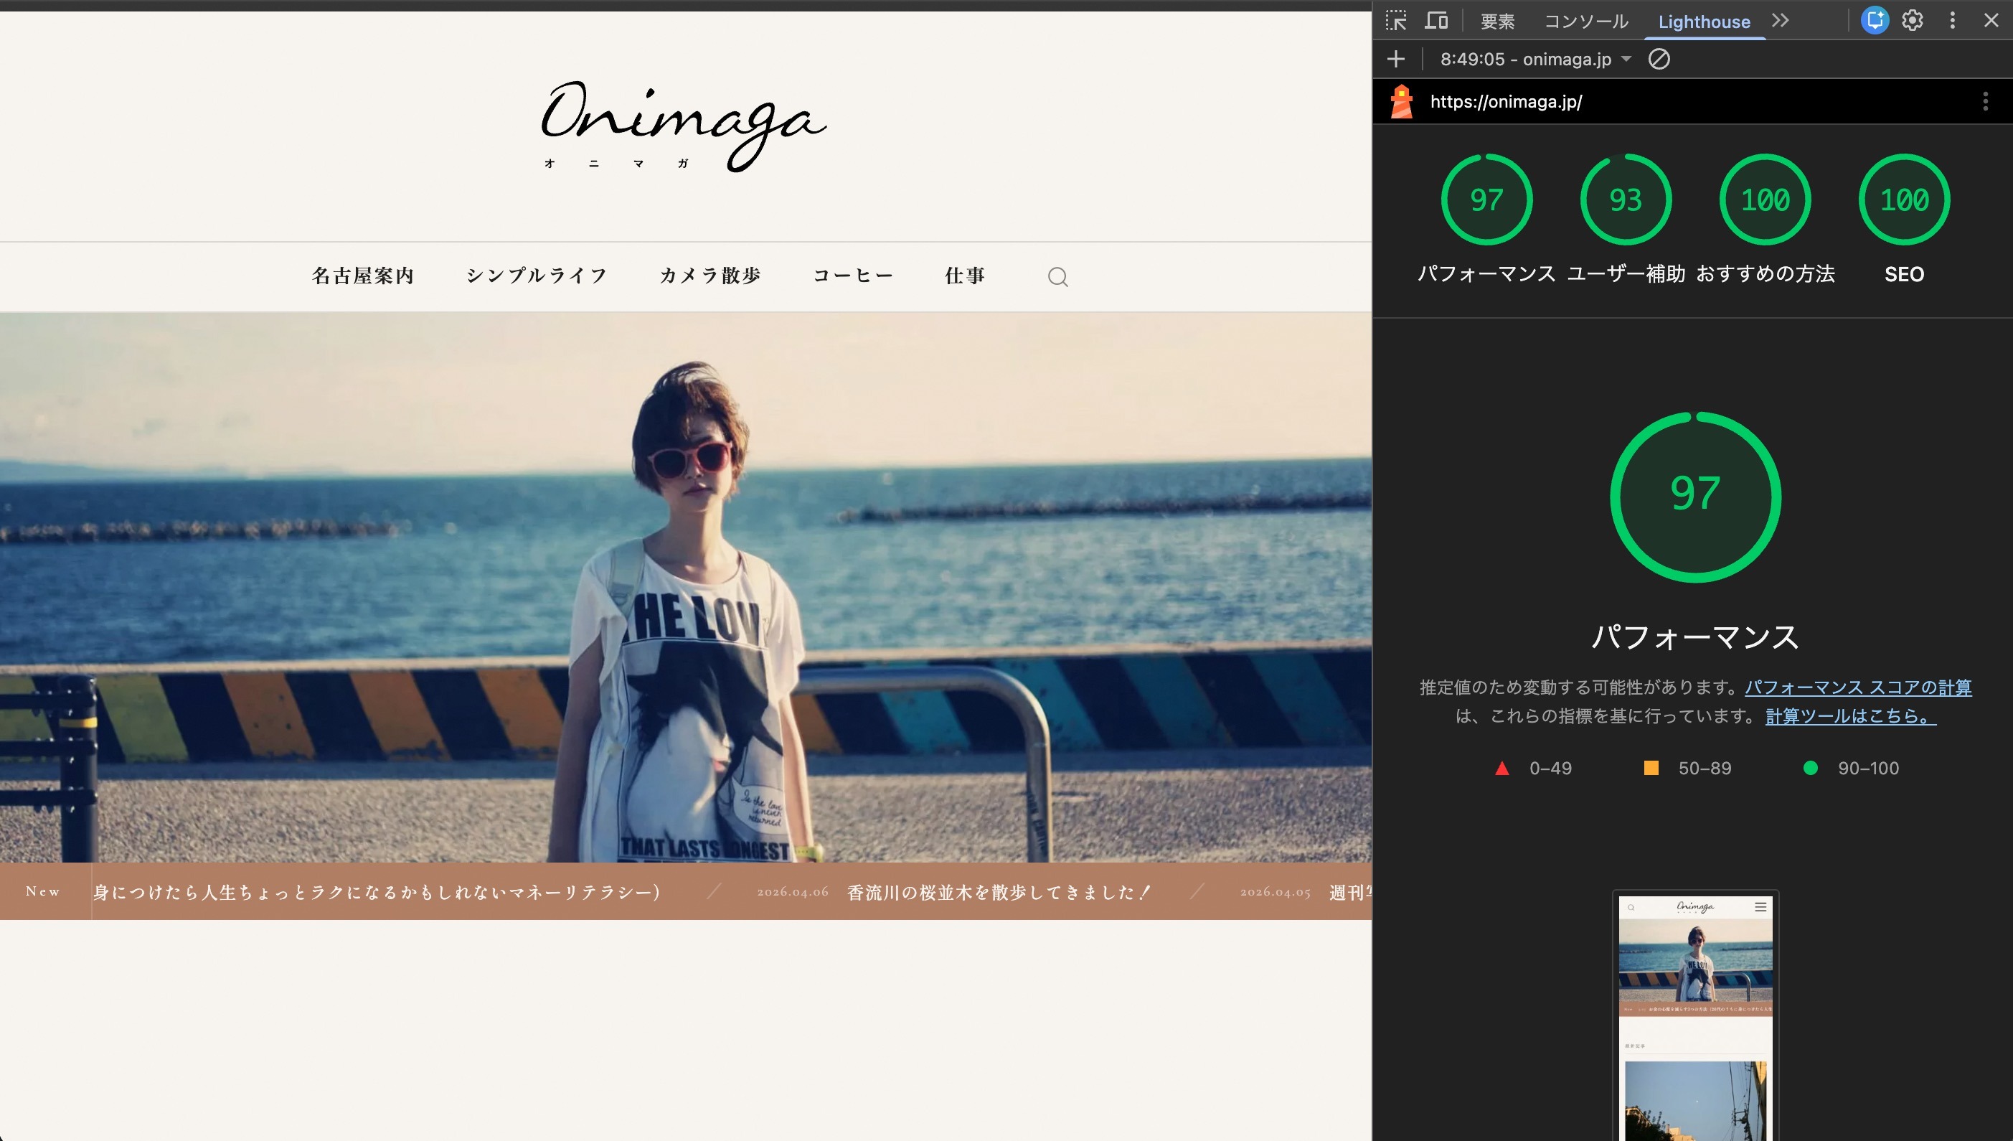This screenshot has height=1141, width=2013.
Task: Expand the 8:49:05 onimaga.jp report dropdown
Action: (x=1535, y=60)
